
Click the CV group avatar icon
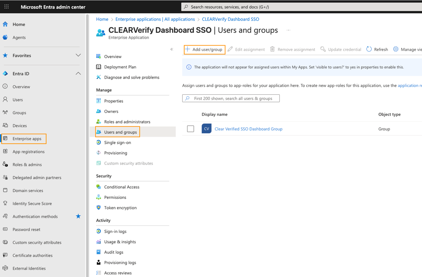point(206,129)
